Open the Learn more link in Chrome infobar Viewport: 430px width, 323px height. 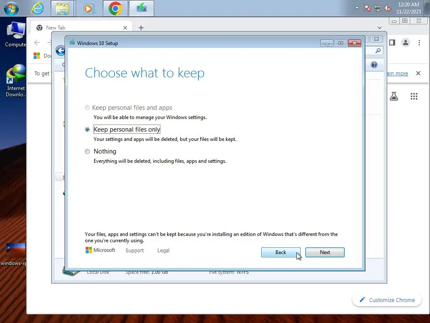point(397,73)
